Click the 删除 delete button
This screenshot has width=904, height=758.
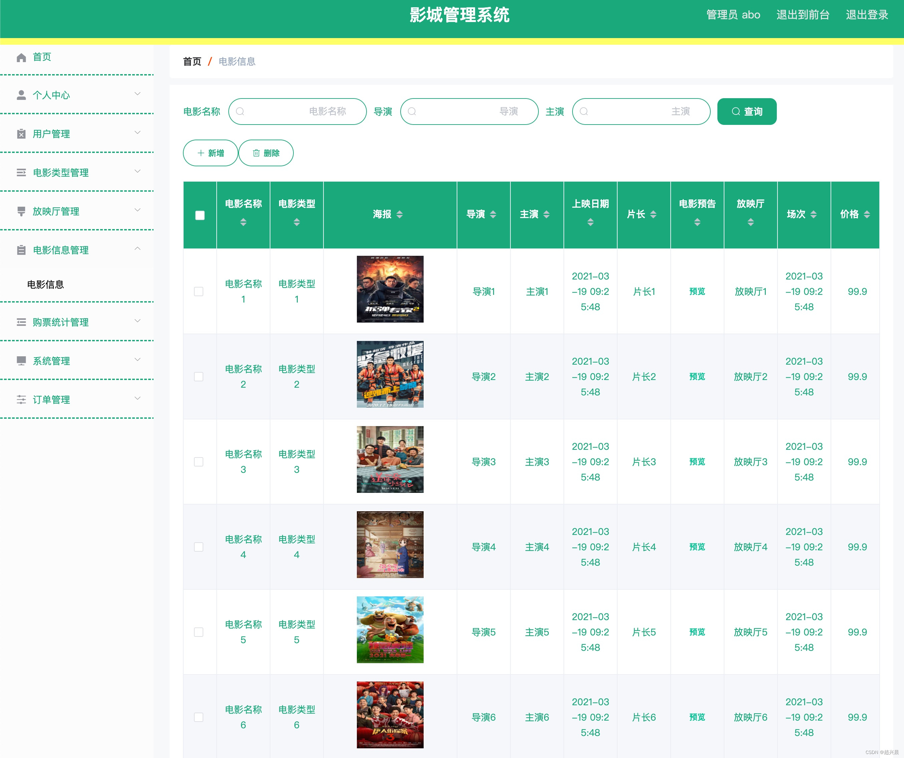coord(266,153)
